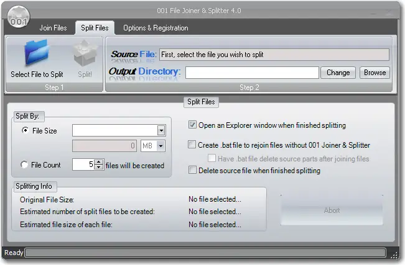Minimize the 001 File Joiner window

coord(373,12)
